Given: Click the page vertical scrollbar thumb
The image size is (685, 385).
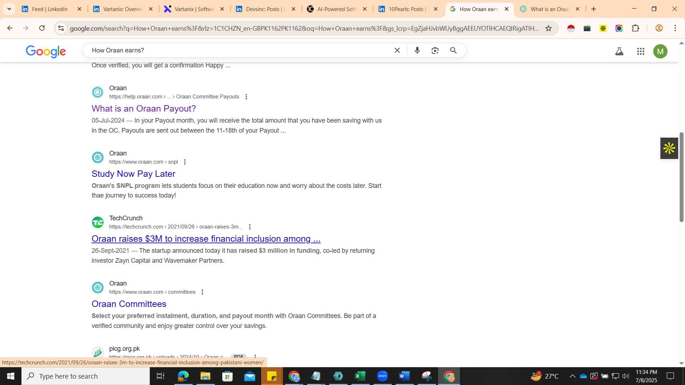Looking at the screenshot, I should 681,177.
